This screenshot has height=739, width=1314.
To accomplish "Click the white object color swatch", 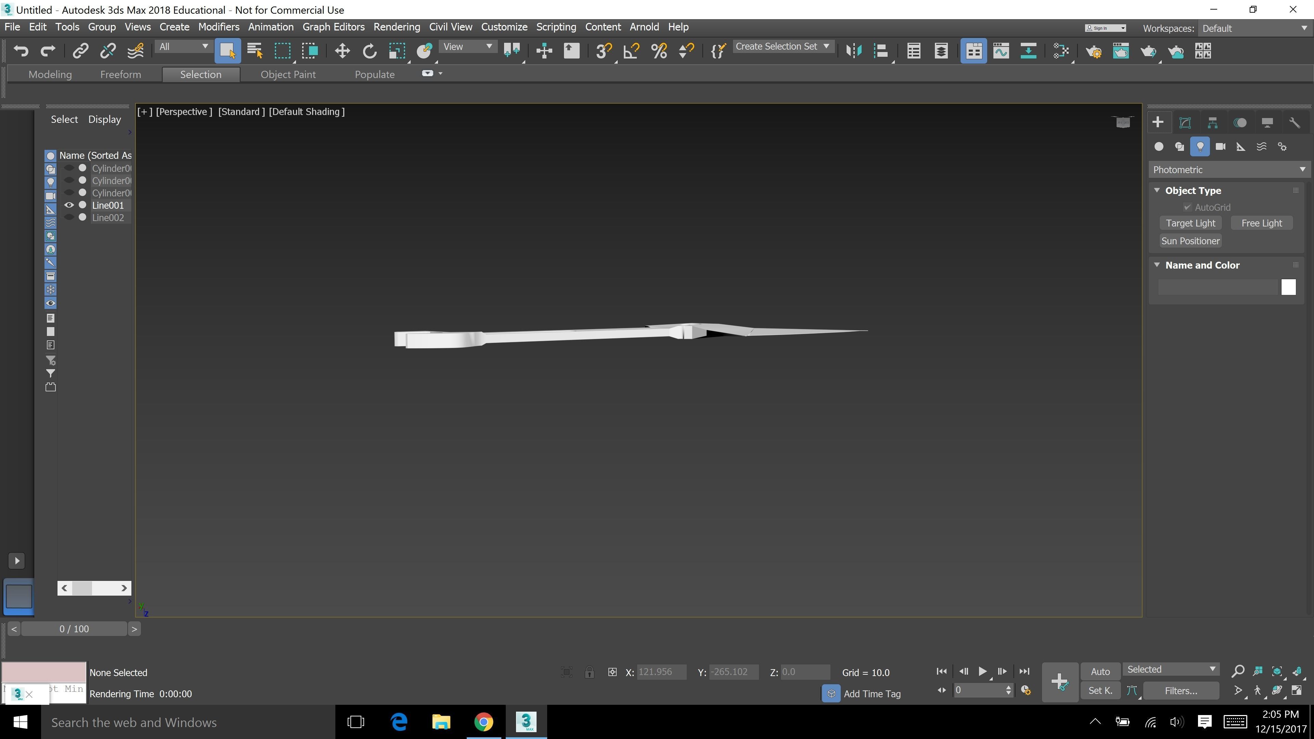I will coord(1288,287).
